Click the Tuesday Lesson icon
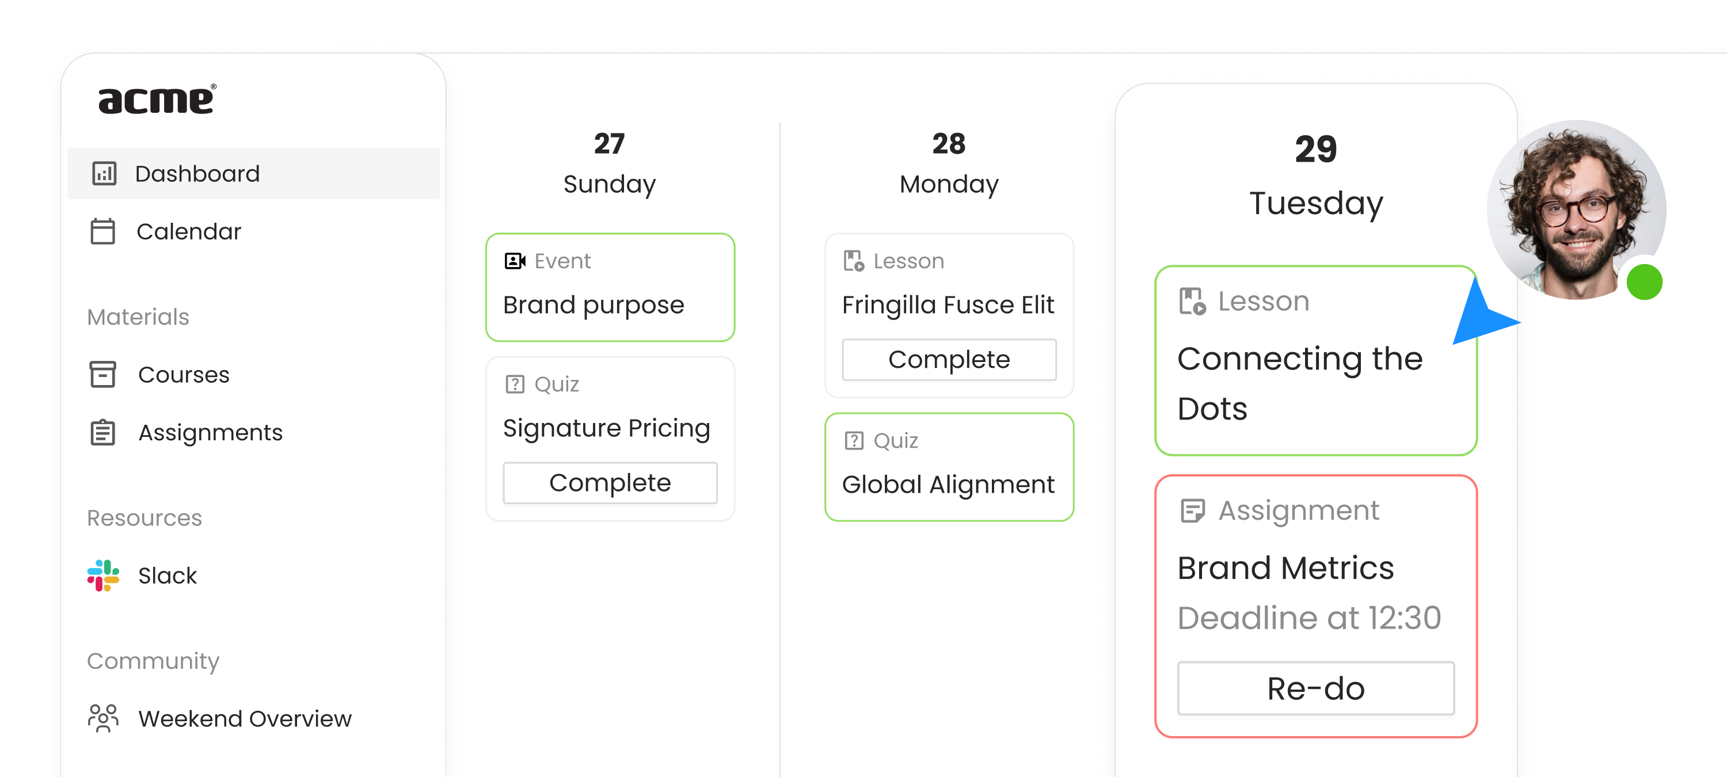Image resolution: width=1727 pixels, height=777 pixels. [1193, 302]
